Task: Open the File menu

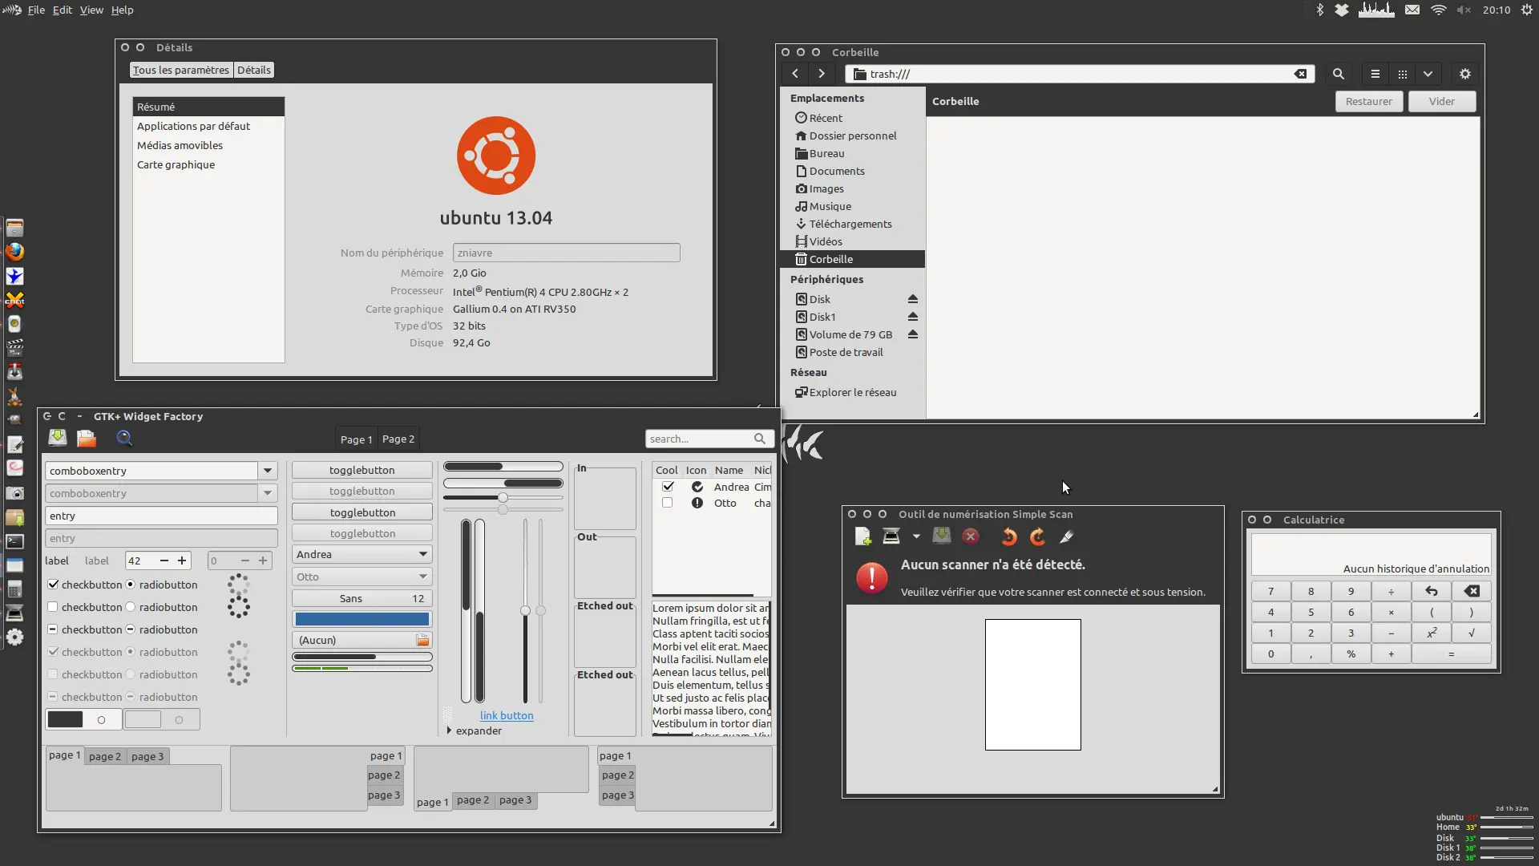Action: coord(36,10)
